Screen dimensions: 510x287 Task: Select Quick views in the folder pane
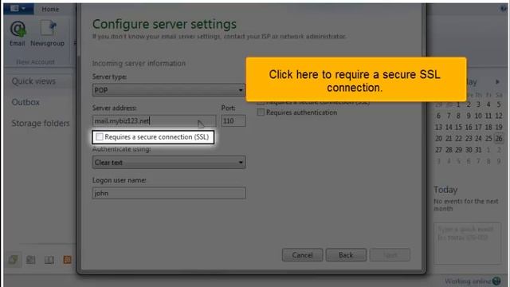pyautogui.click(x=33, y=81)
